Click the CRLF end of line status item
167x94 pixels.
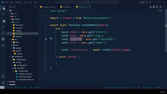point(139,87)
